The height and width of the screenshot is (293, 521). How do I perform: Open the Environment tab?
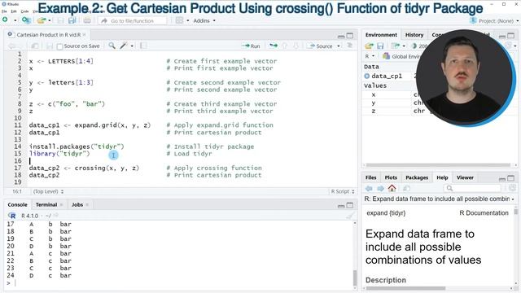pyautogui.click(x=381, y=34)
